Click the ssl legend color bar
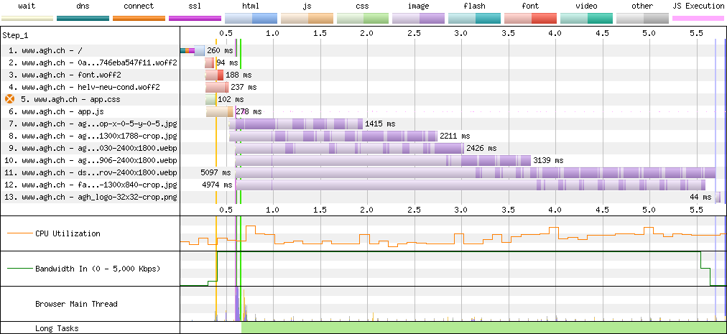This screenshot has height=334, width=727. click(195, 19)
